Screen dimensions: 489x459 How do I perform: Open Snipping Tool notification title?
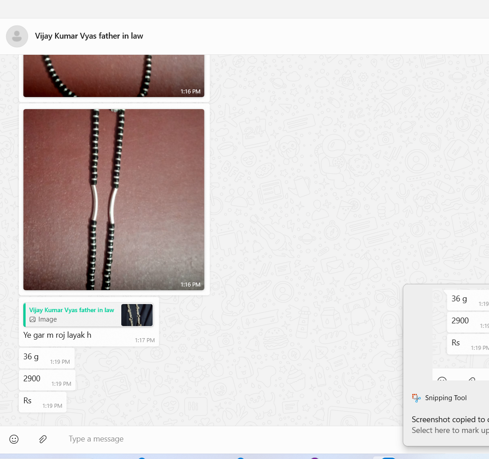pyautogui.click(x=445, y=398)
